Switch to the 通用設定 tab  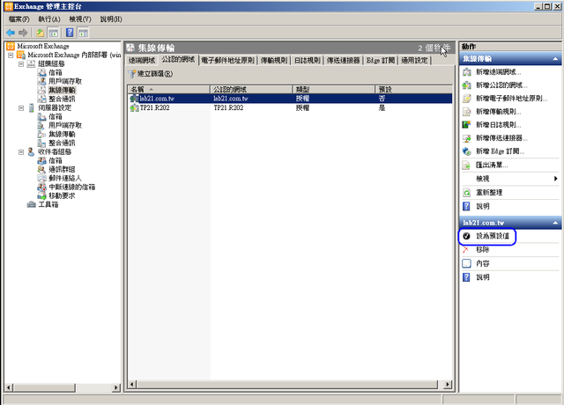pyautogui.click(x=414, y=61)
